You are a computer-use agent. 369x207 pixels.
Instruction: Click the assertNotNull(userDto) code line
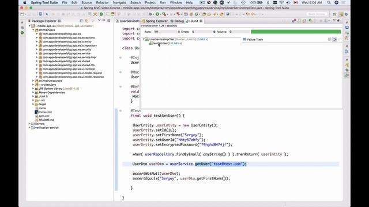coord(156,174)
